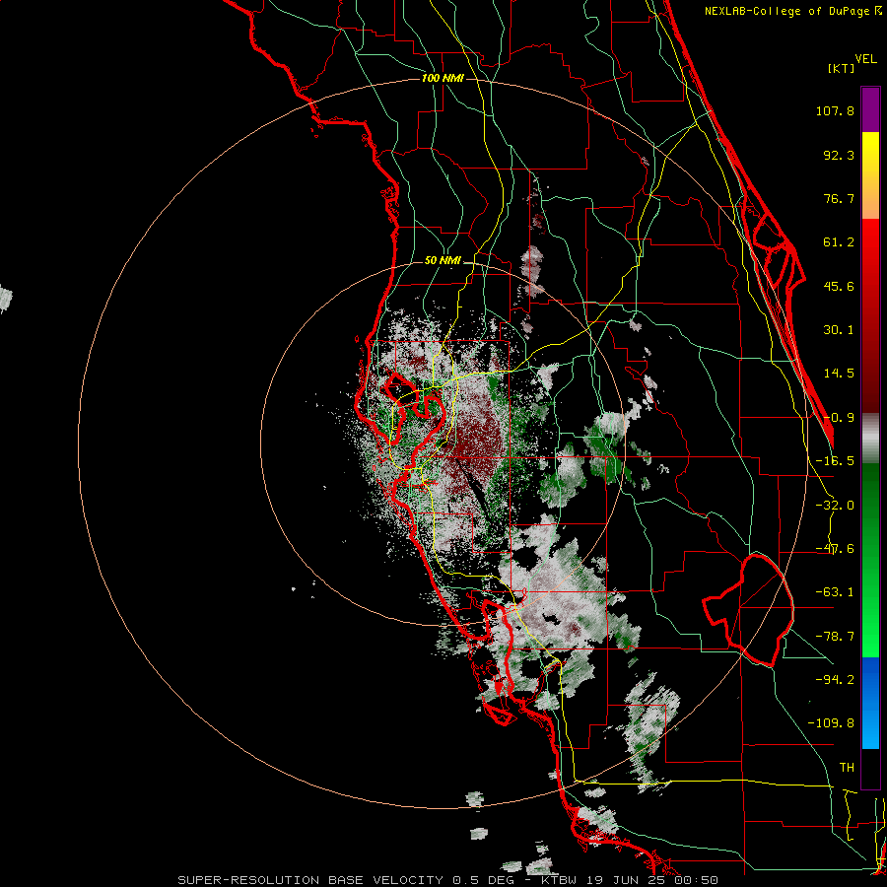887x887 pixels.
Task: Click the purple segment of the velocity color bar
Action: click(x=870, y=109)
